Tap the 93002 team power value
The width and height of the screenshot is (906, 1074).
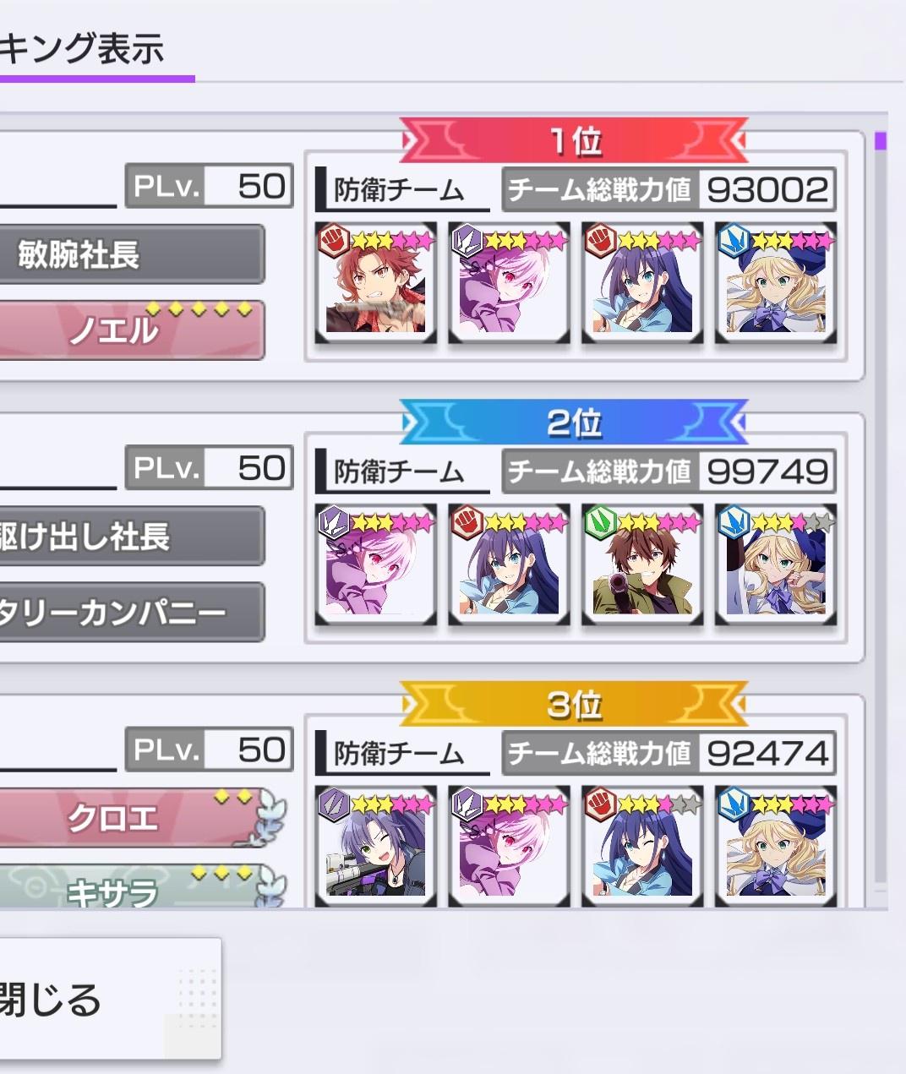767,189
